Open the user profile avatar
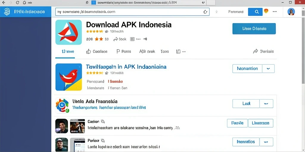The width and height of the screenshot is (305, 152). click(x=291, y=12)
